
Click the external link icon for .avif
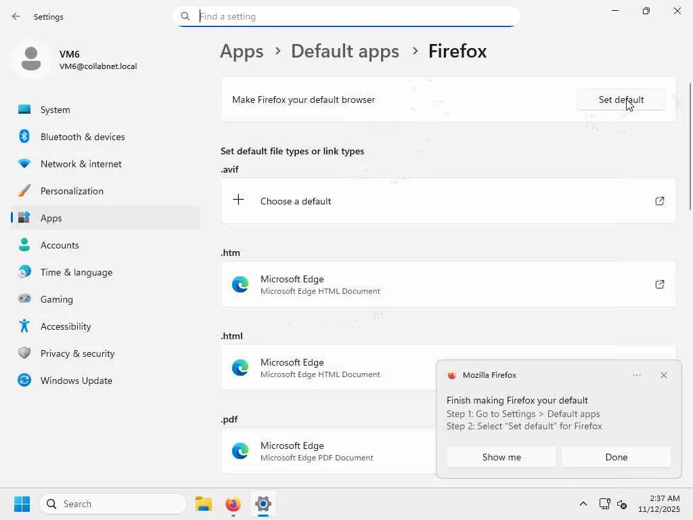659,201
